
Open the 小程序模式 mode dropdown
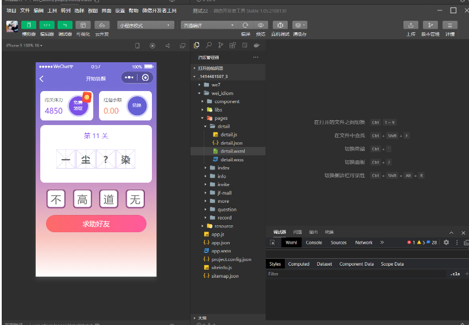coord(146,25)
